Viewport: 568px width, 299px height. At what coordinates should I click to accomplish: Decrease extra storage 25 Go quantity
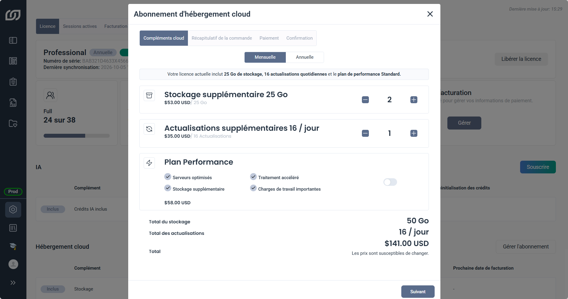click(x=365, y=100)
